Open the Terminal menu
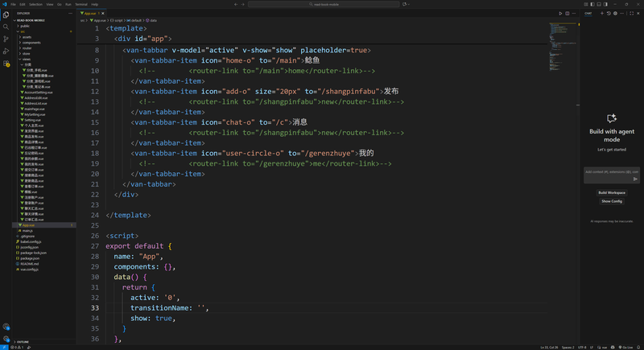The image size is (644, 350). pos(81,4)
